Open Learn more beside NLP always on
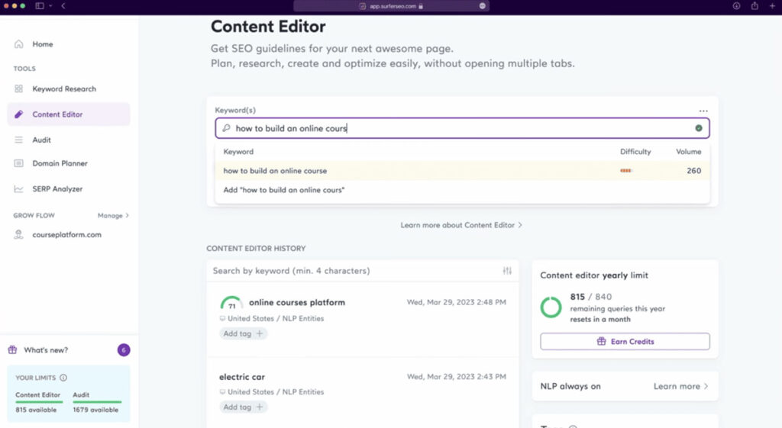 tap(680, 386)
